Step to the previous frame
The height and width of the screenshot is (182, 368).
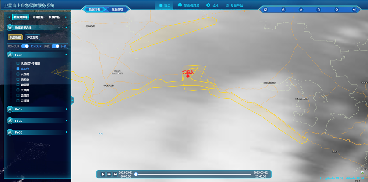(x=109, y=174)
